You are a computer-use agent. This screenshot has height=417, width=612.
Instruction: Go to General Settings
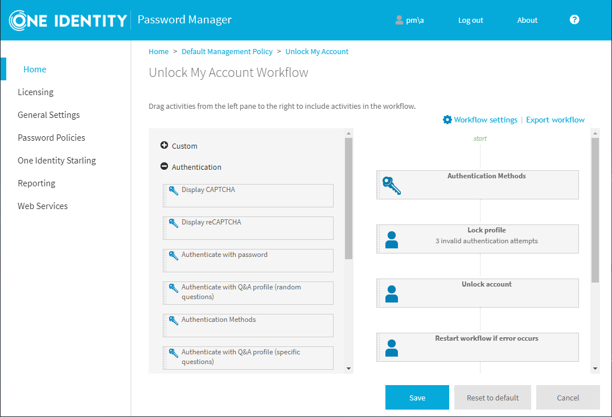click(x=49, y=115)
